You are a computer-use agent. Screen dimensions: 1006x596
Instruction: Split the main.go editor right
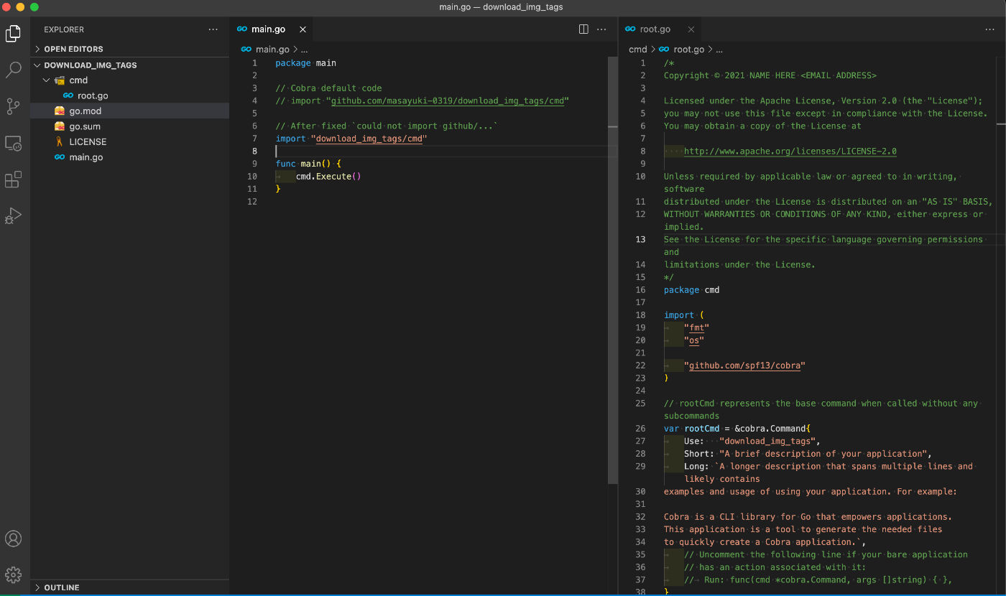click(x=583, y=29)
